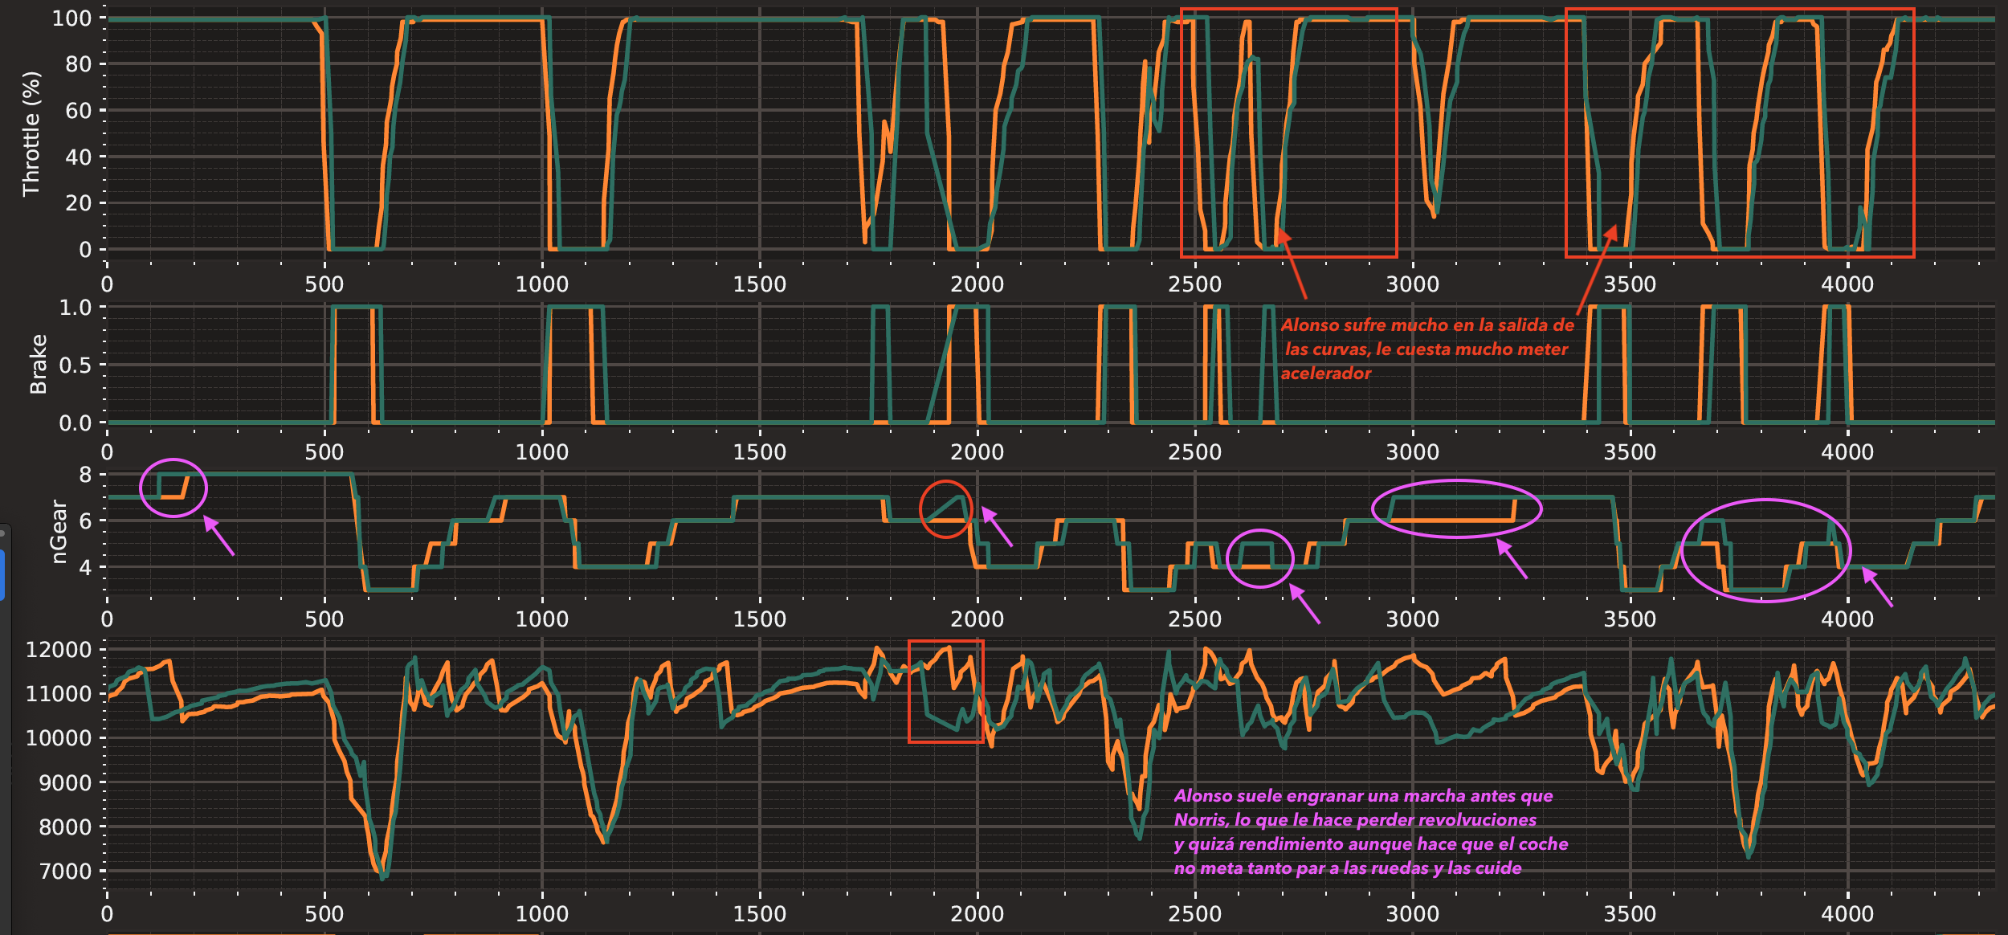Click the "0.5" tick on Brake axis
Viewport: 2008px width, 935px height.
tap(76, 365)
